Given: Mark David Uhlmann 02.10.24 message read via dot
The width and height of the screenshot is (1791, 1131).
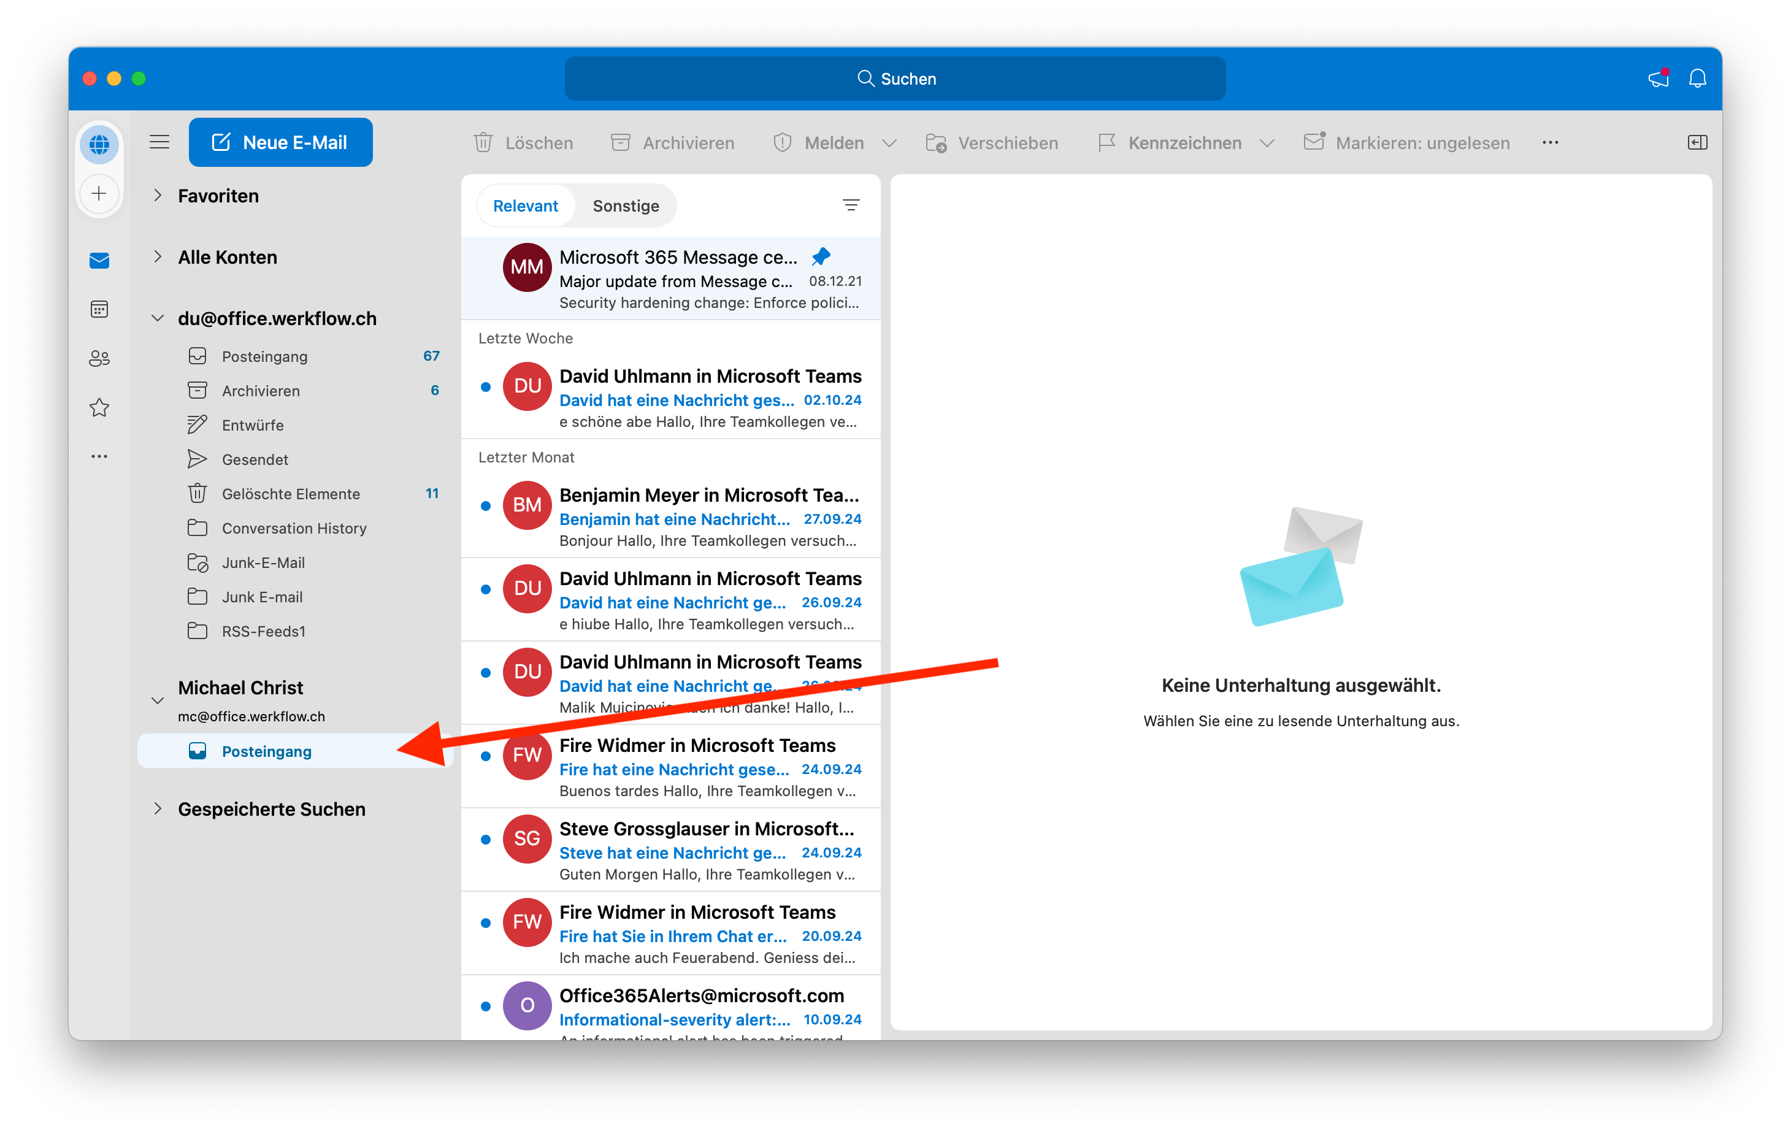Looking at the screenshot, I should (x=486, y=386).
